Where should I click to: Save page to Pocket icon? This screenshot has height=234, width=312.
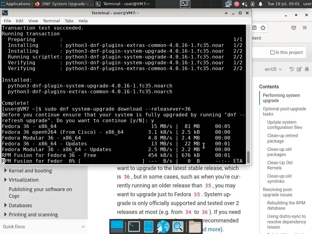[x=294, y=28]
